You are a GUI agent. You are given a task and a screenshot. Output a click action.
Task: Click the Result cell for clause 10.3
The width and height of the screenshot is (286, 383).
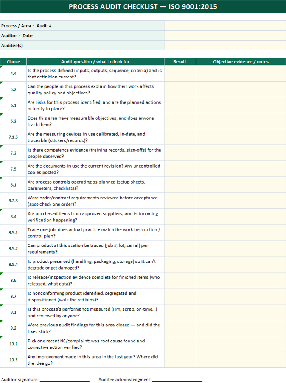click(x=180, y=359)
